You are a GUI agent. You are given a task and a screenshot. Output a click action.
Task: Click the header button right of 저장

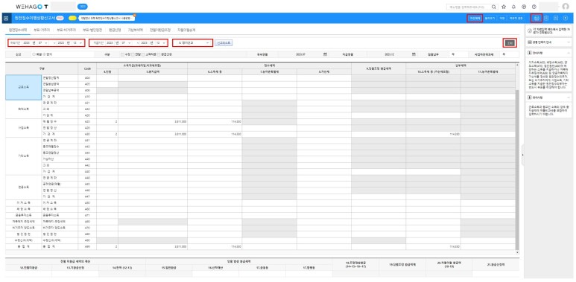(516, 18)
